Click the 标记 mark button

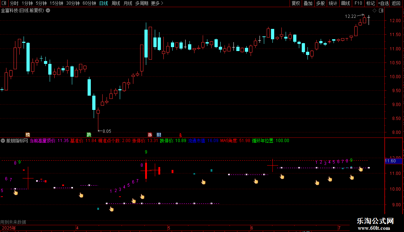[370, 3]
